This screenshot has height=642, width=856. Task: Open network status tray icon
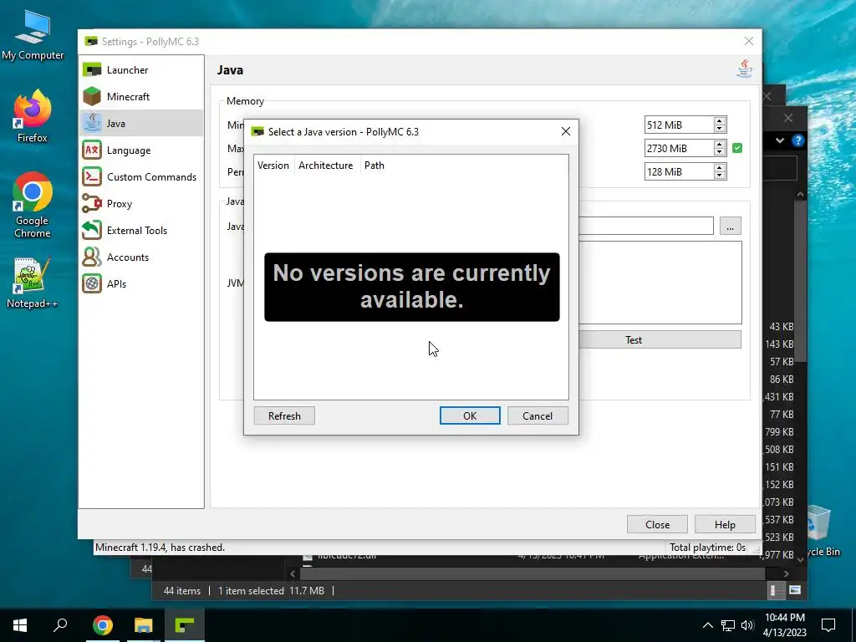(728, 625)
